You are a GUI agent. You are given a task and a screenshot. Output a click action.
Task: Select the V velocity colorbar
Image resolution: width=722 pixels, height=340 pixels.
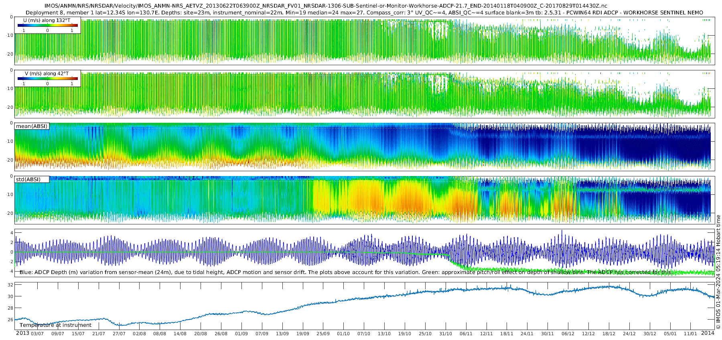tap(48, 78)
